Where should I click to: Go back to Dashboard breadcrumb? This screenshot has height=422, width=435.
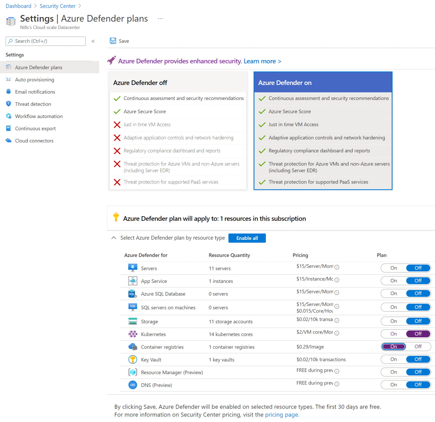[18, 6]
